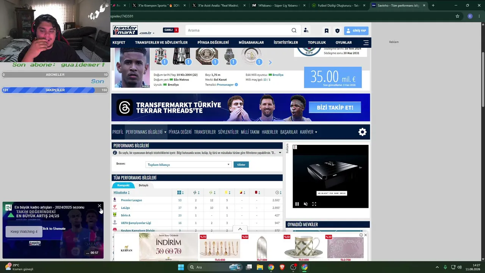Click the Canlı live scores button
The height and width of the screenshot is (273, 485).
pos(171,30)
